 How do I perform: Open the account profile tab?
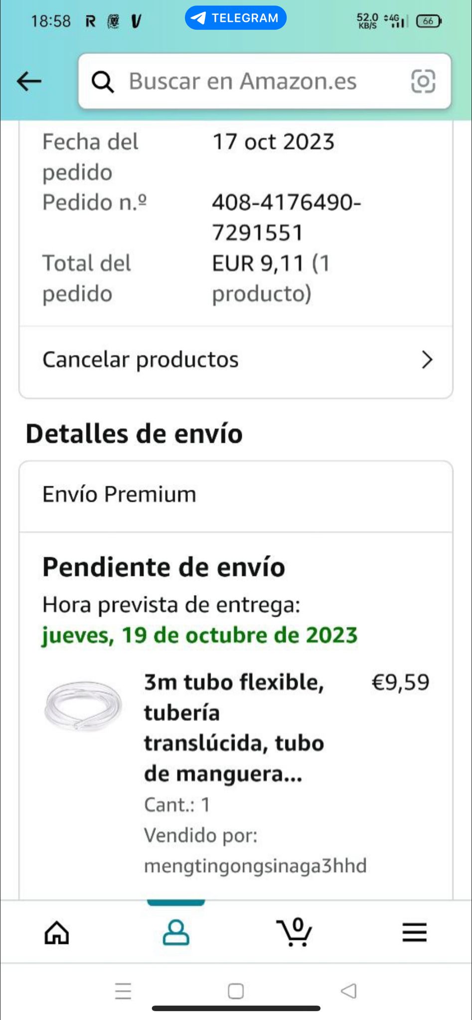(x=176, y=932)
